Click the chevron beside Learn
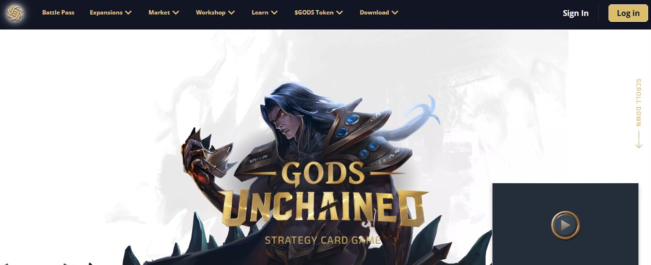651x265 pixels. point(274,13)
